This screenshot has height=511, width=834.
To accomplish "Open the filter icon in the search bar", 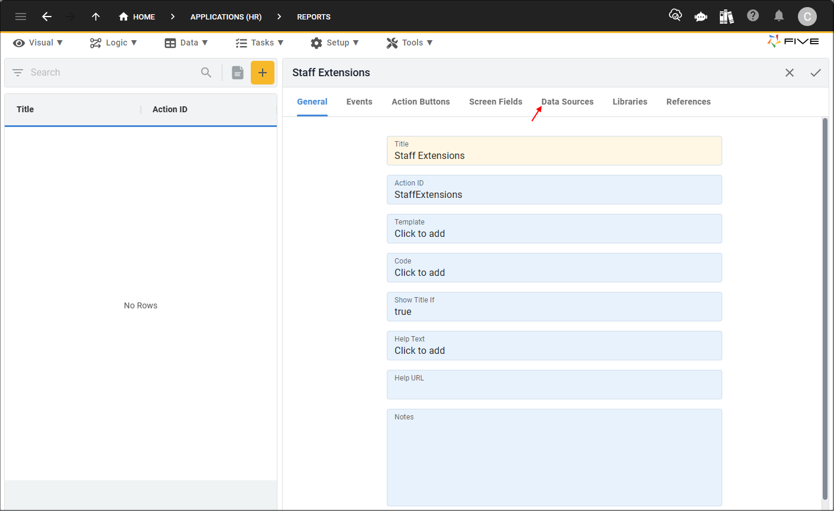I will tap(18, 72).
